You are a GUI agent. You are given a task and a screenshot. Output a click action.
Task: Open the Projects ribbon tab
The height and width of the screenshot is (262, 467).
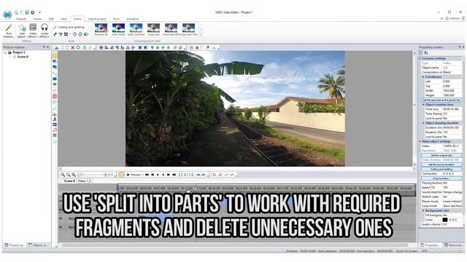tap(21, 19)
